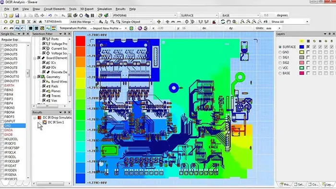Screen dimensions: 336x189
Task: Check the EARTH net checkbox
Action: click(x=2, y=85)
